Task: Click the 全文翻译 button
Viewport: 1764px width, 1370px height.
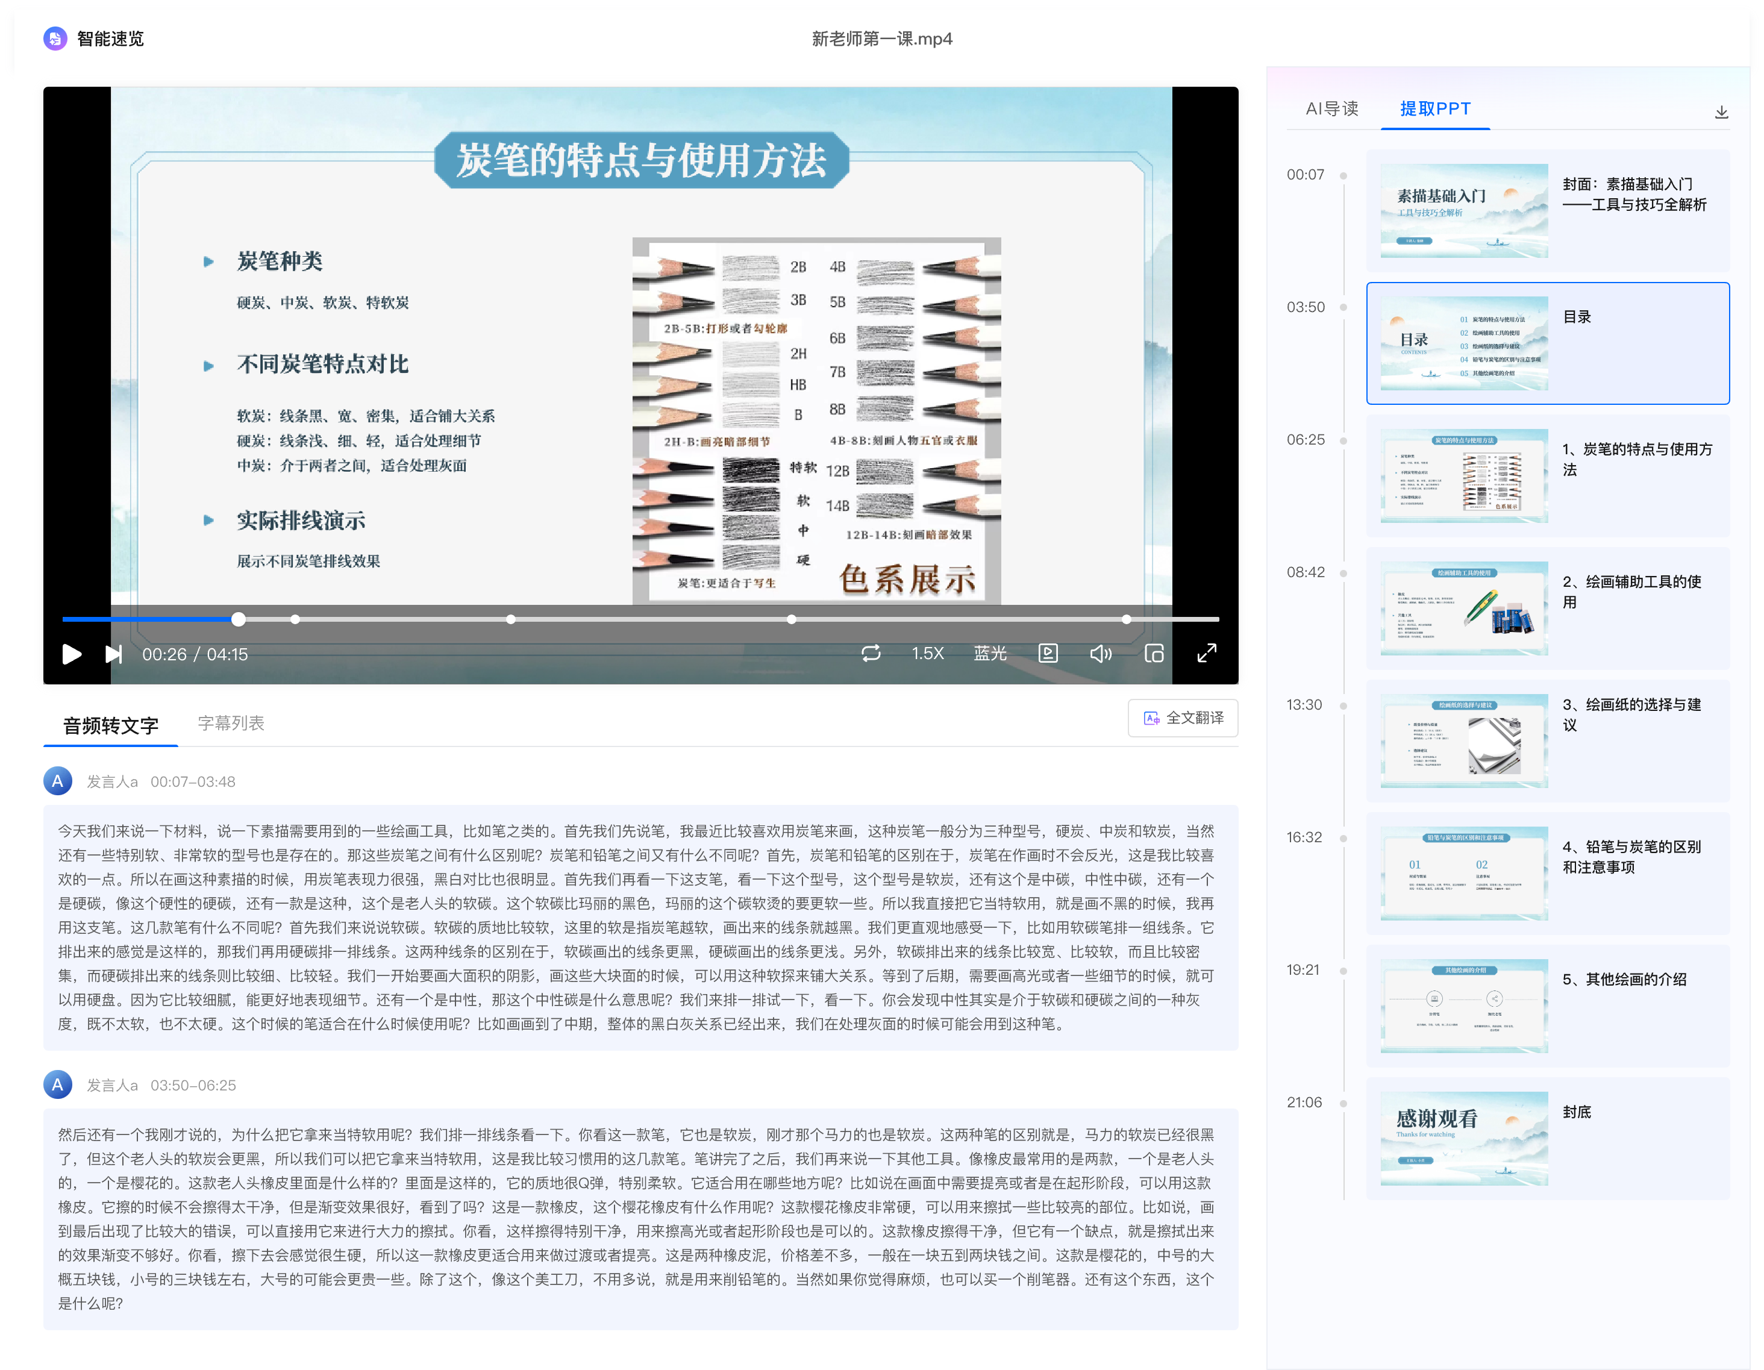Action: 1183,718
